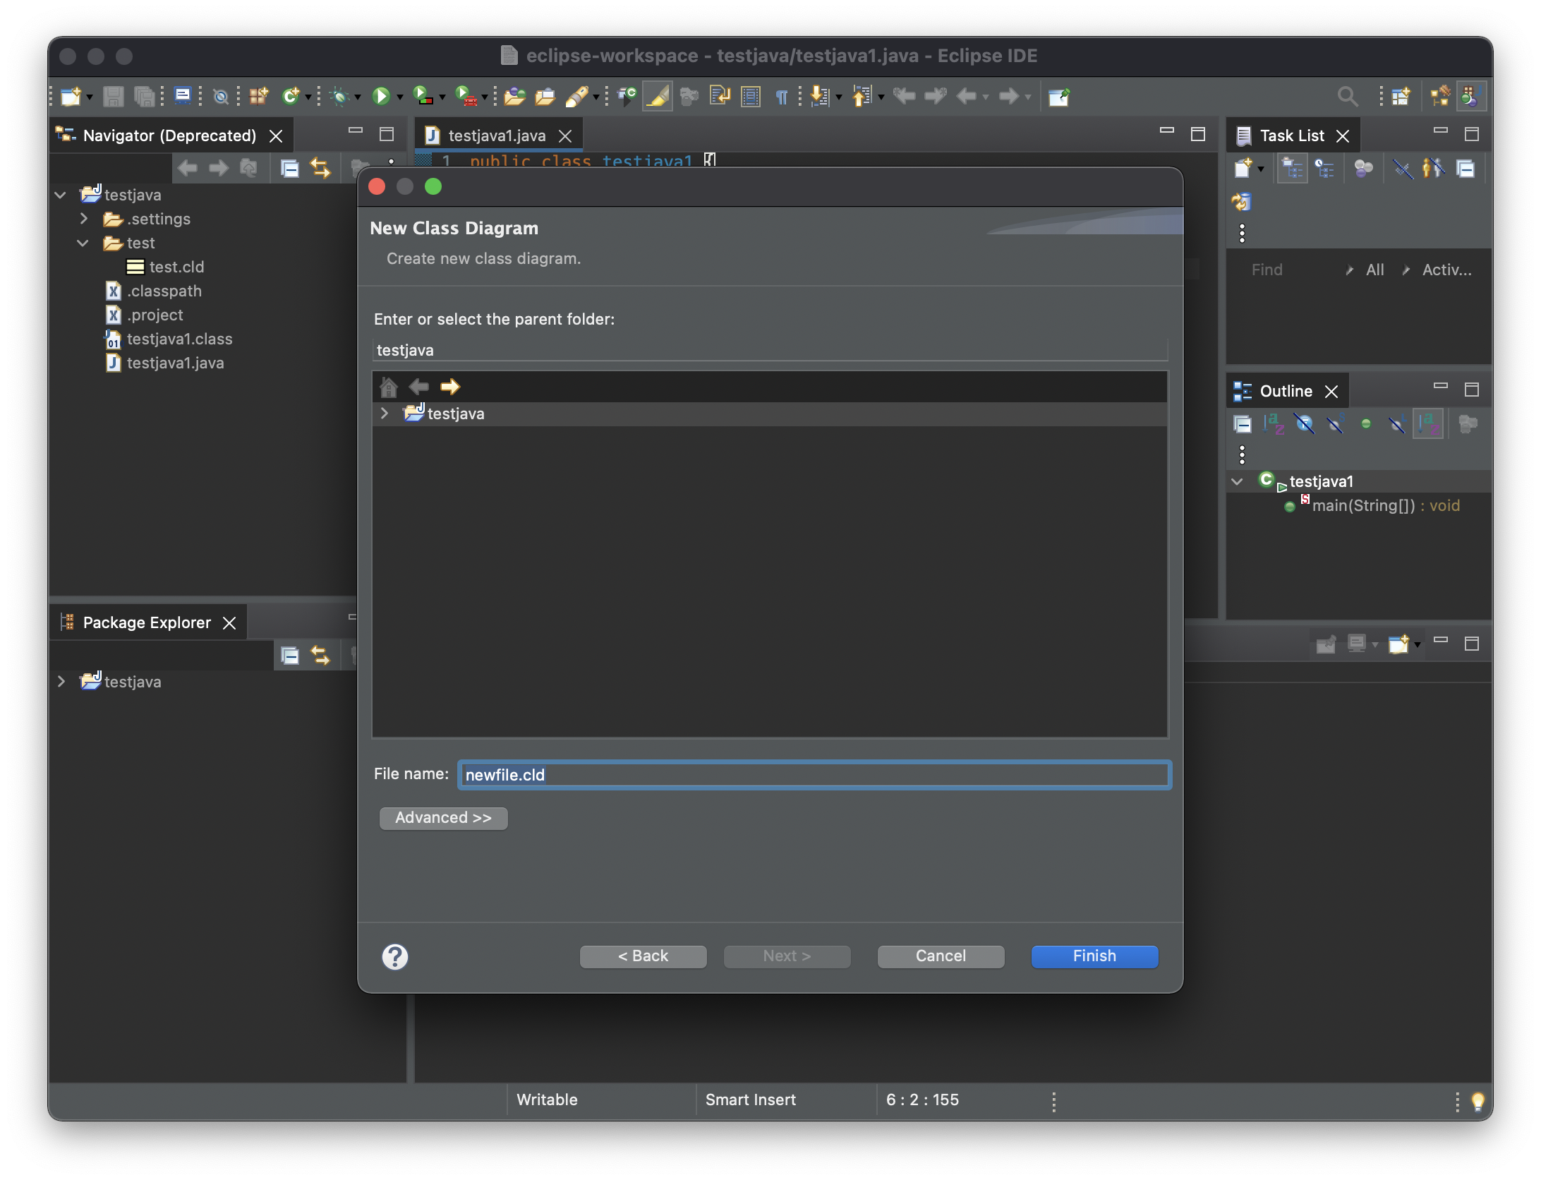Toggle Link with Editor in Package Explorer
1541x1180 pixels.
point(320,656)
